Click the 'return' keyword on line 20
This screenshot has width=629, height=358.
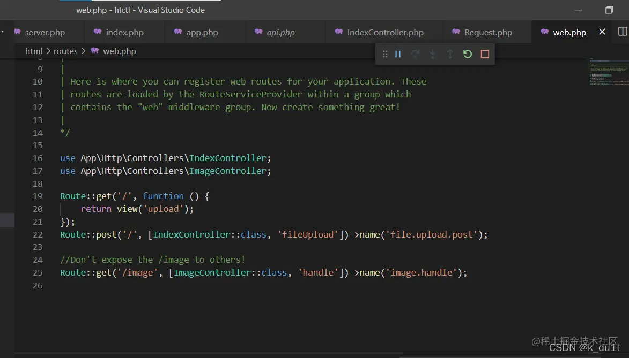click(x=96, y=209)
